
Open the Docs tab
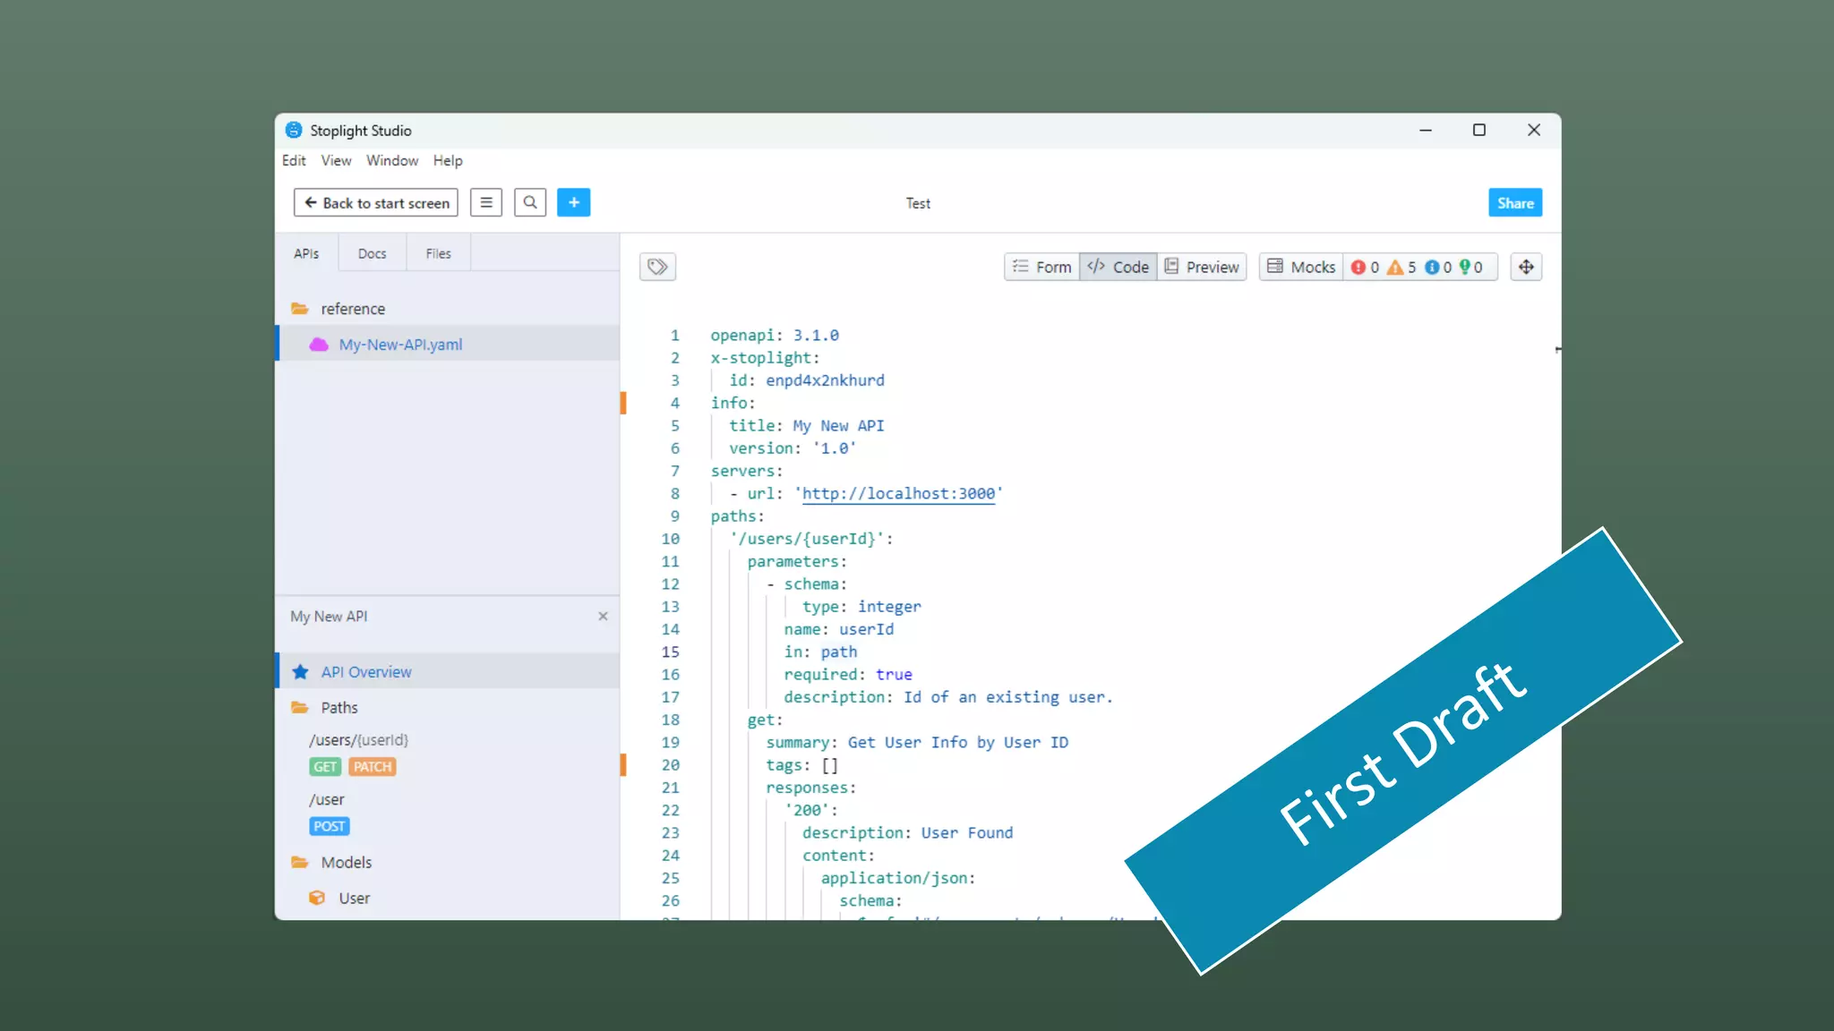coord(372,253)
